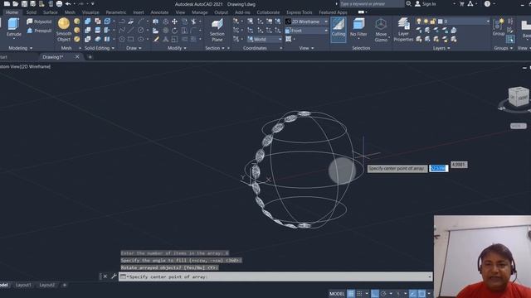This screenshot has width=531, height=298.
Task: Click the Erase tool in Modify panel
Action: pos(156,39)
